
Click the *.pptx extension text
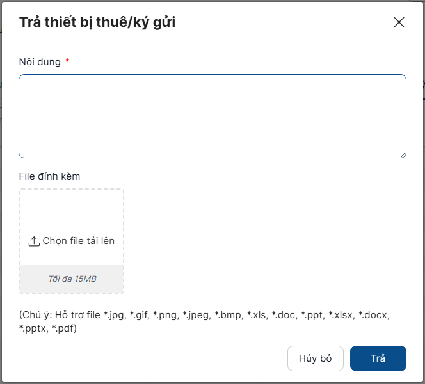click(33, 328)
